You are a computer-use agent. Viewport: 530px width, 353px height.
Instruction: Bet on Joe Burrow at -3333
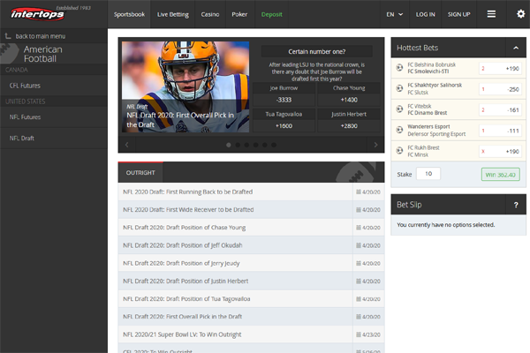tap(284, 100)
